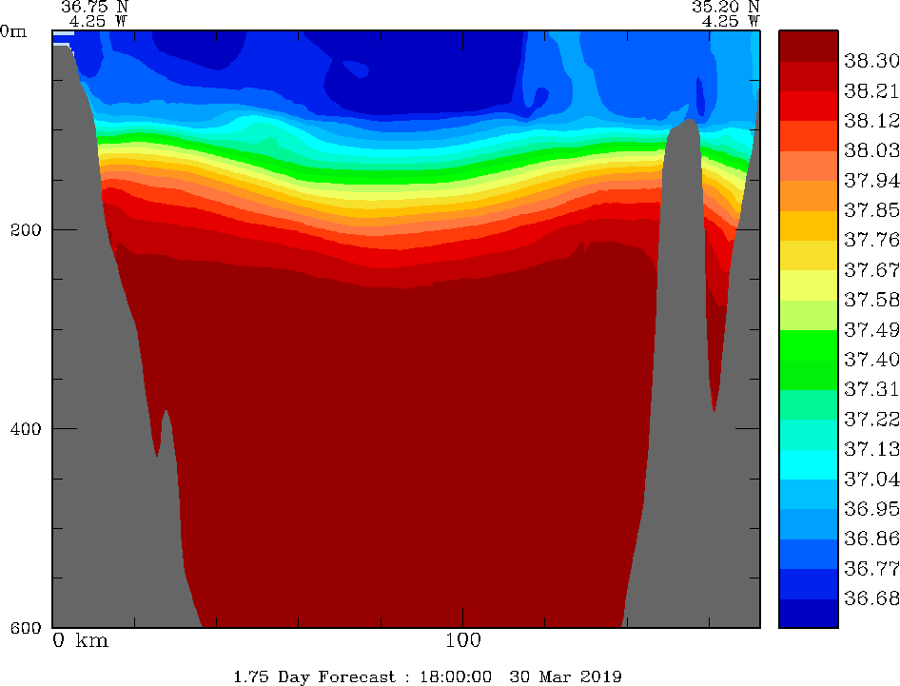Pick the cyan swatch between 37.04 and 37.13

pos(808,463)
